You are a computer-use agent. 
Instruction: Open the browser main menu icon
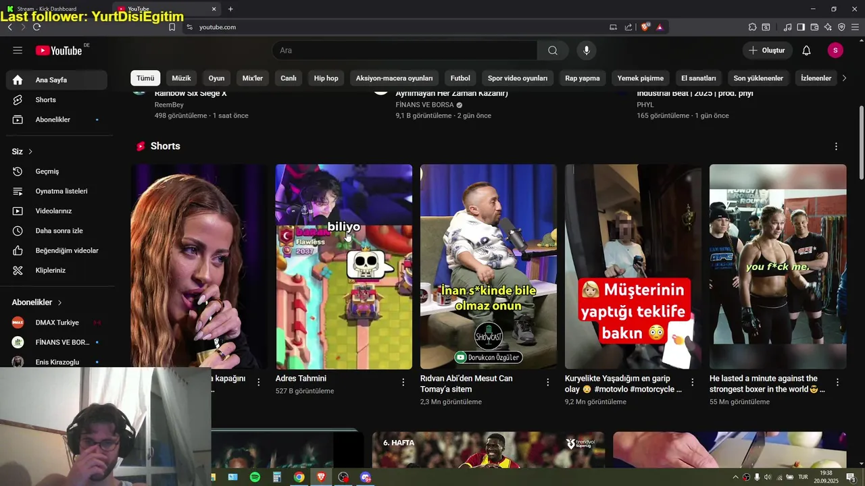855,27
